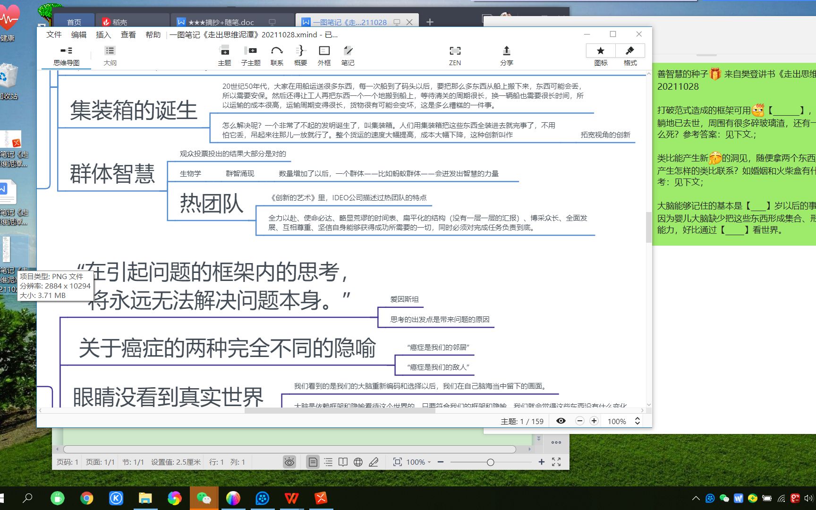Add a relationship with 联系 icon

click(x=277, y=56)
